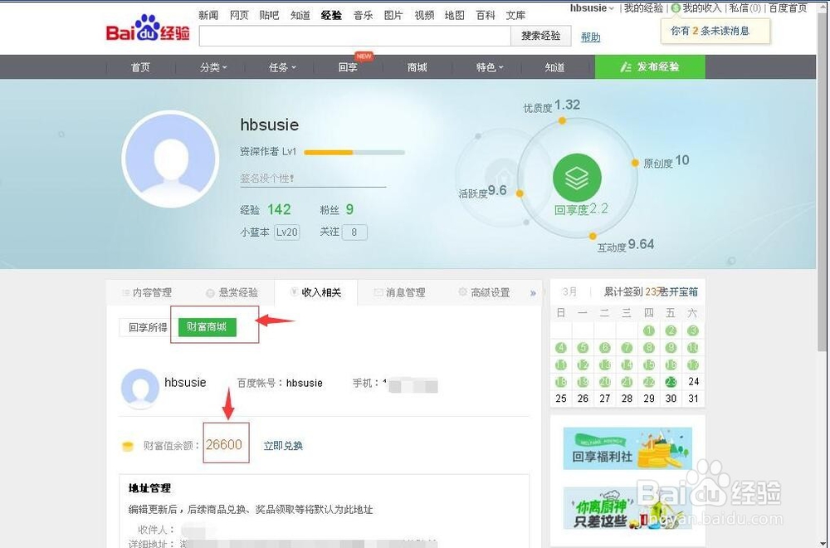Click the Lv1 experience progress bar
Screen dimensions: 830x548
tap(354, 152)
